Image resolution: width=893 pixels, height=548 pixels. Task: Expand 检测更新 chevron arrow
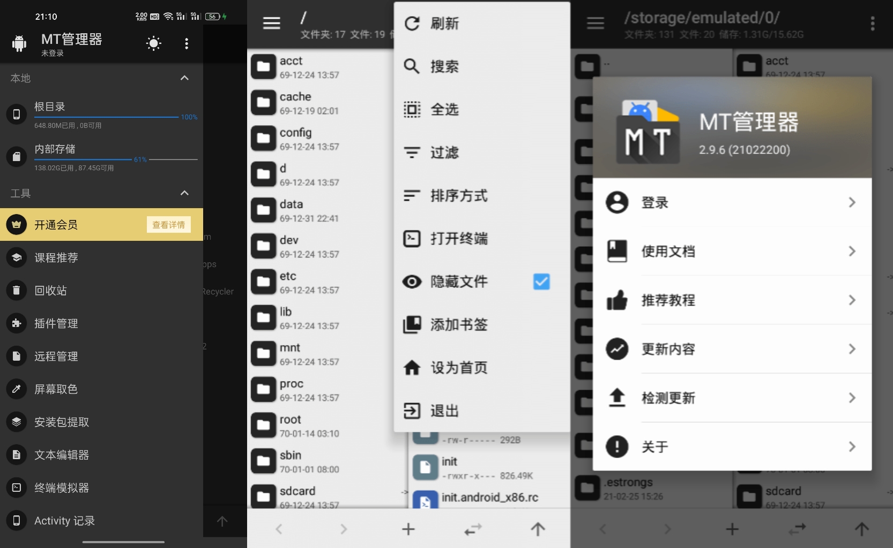point(852,398)
